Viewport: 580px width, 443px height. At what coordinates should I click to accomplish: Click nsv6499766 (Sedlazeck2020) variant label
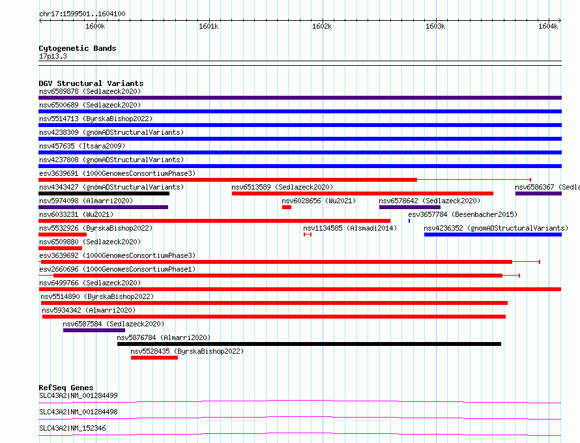(x=90, y=283)
